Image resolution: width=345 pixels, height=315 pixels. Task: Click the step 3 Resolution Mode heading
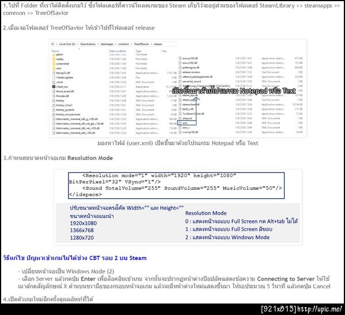tap(58, 158)
